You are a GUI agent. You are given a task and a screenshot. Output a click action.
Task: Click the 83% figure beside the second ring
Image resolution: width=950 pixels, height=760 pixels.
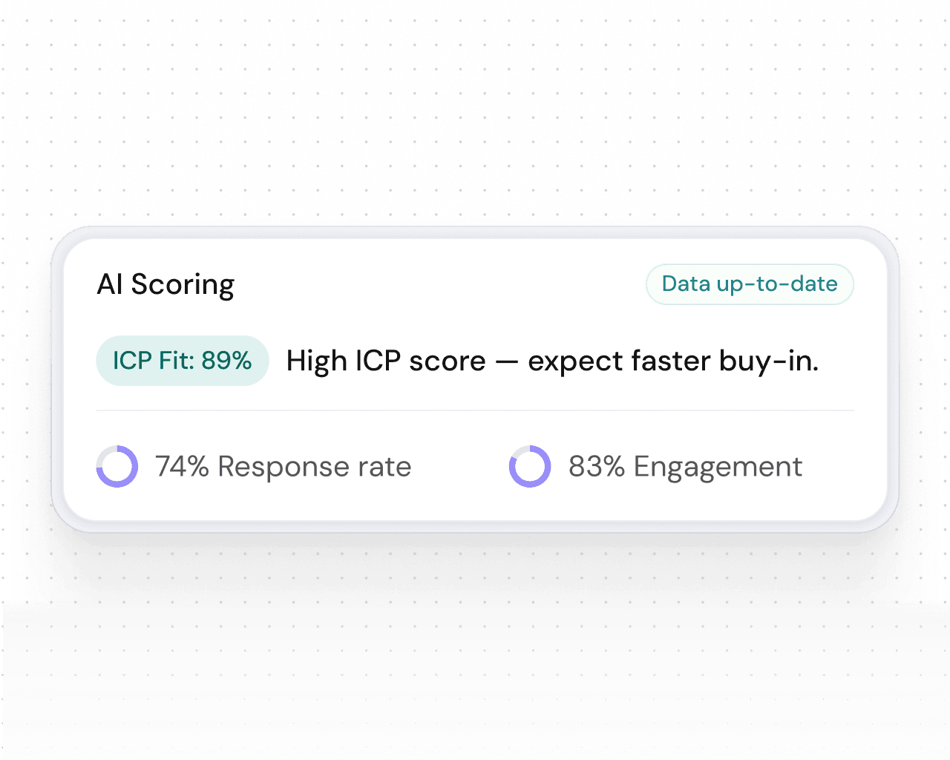click(596, 467)
